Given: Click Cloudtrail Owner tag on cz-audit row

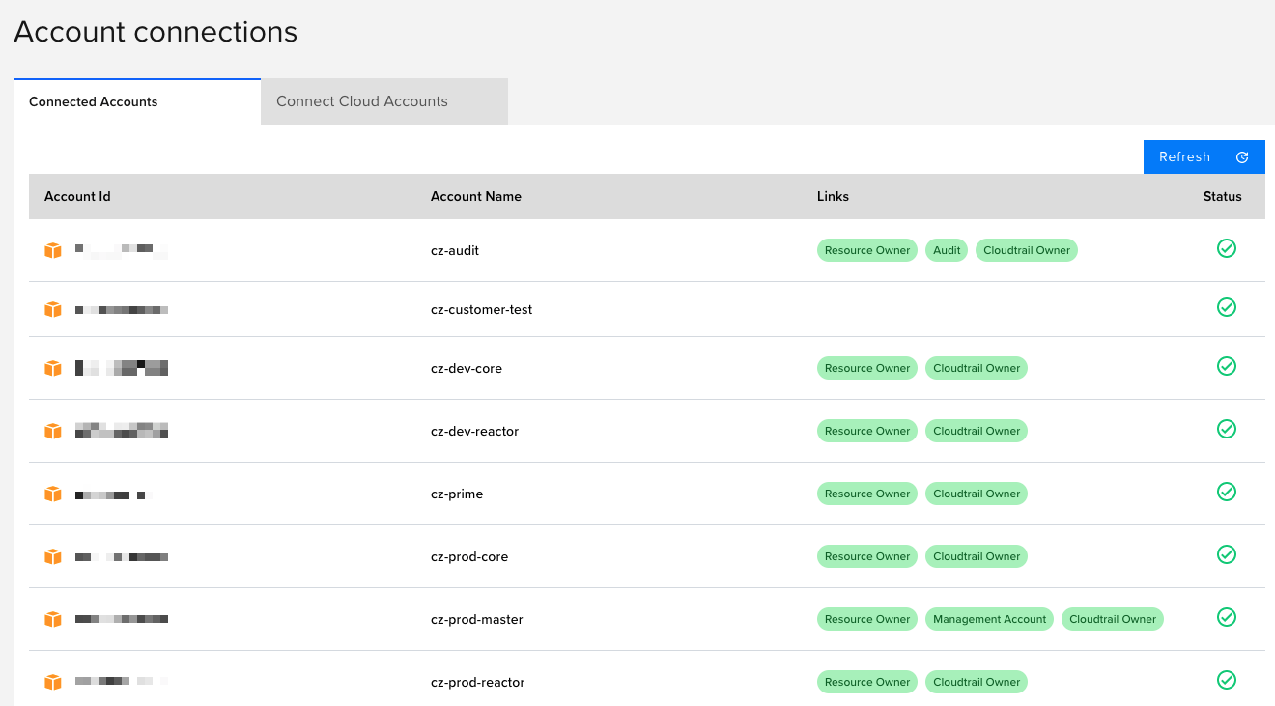Looking at the screenshot, I should coord(1027,250).
